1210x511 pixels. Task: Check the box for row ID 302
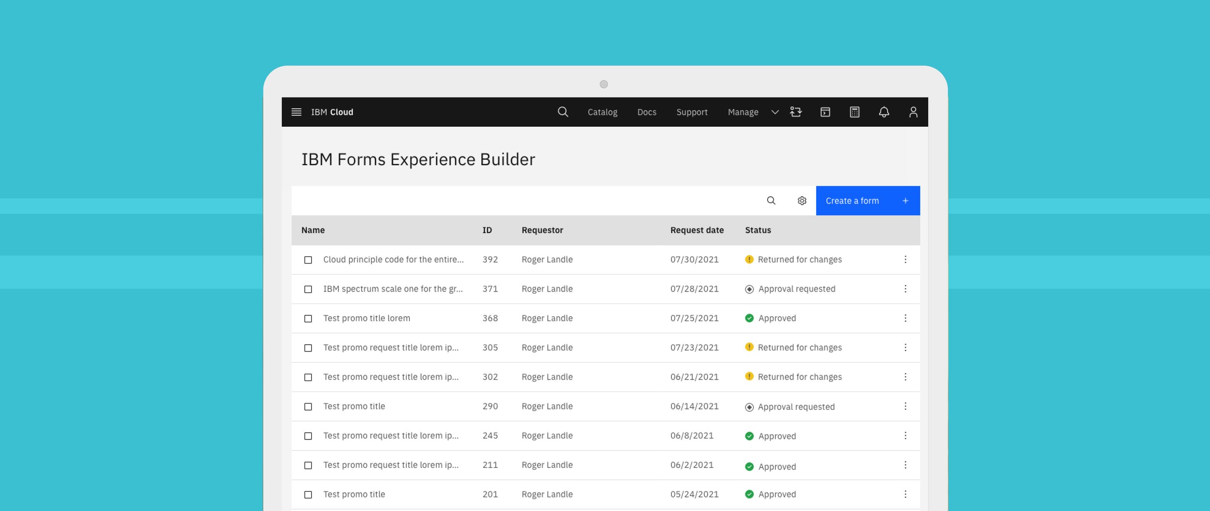[308, 377]
